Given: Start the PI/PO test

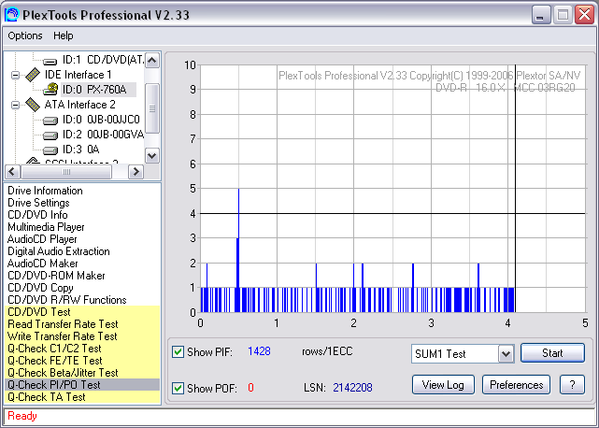Looking at the screenshot, I should [x=552, y=352].
